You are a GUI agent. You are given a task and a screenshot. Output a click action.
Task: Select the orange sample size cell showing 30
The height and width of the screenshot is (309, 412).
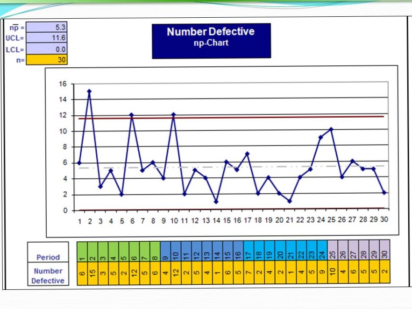tap(47, 60)
